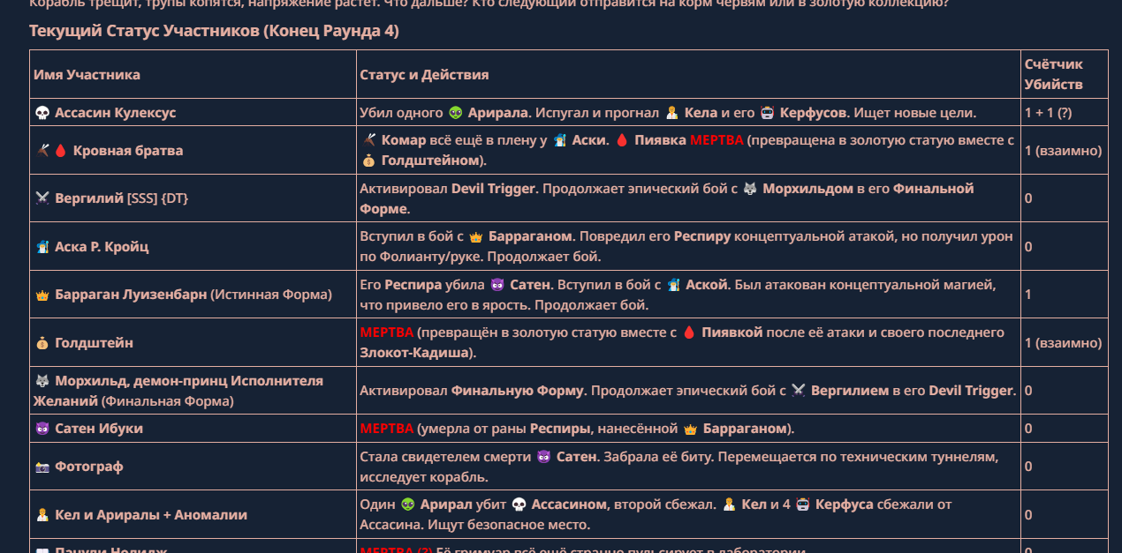Click the emoji beside Аска Р. Кройц name
This screenshot has width=1122, height=553.
[x=42, y=247]
